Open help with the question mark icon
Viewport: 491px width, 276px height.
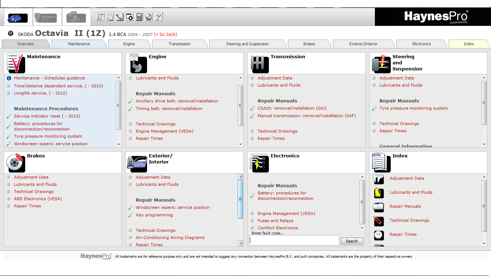[x=158, y=17]
